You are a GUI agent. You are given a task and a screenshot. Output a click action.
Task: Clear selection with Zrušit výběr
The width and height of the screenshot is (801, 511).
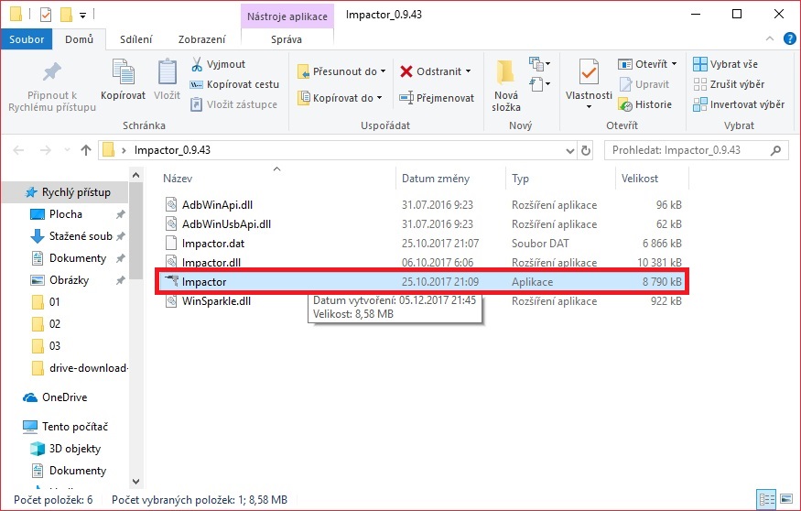(x=729, y=84)
